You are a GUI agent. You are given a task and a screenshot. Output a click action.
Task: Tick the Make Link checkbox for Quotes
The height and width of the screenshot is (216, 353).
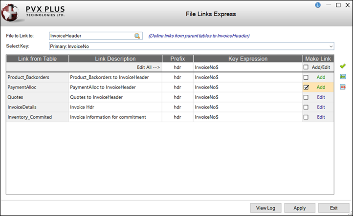pos(306,97)
